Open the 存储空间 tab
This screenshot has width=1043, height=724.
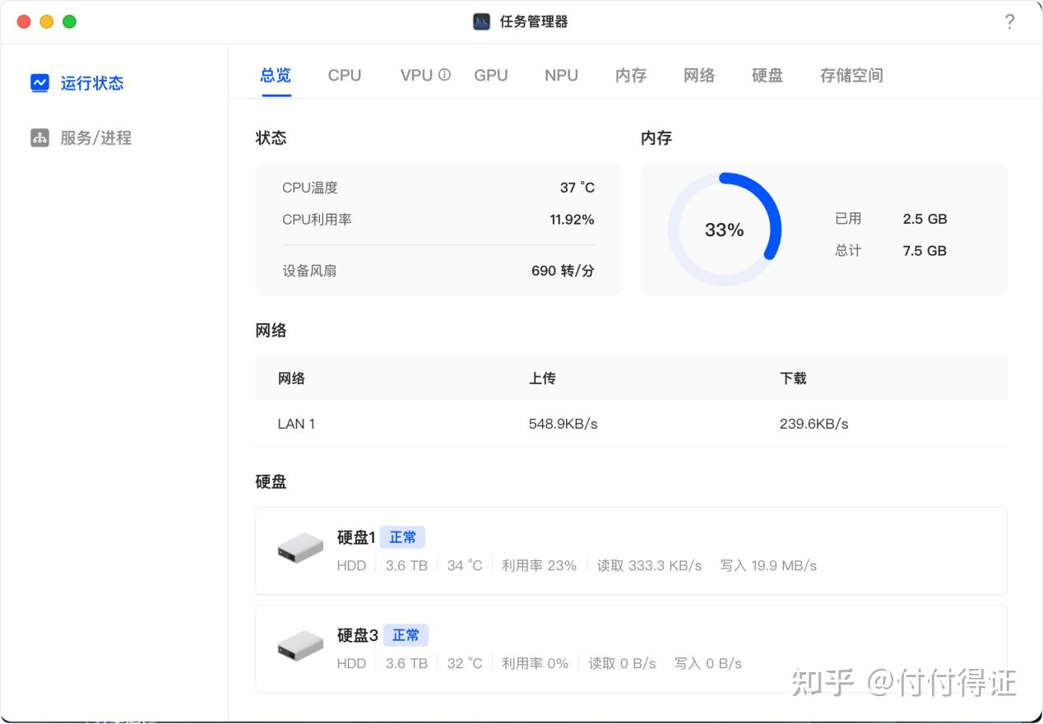tap(851, 75)
